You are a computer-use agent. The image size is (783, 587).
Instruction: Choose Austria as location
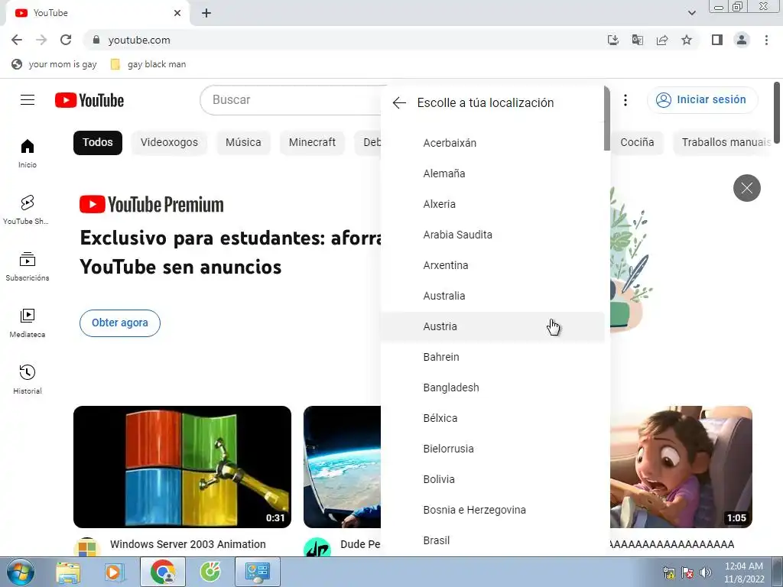(x=492, y=326)
